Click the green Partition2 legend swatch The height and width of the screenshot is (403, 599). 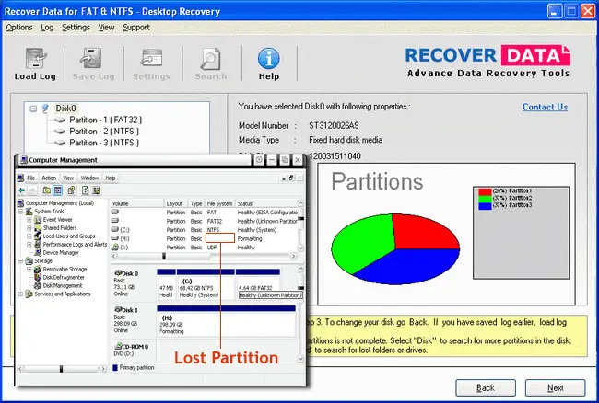(485, 199)
